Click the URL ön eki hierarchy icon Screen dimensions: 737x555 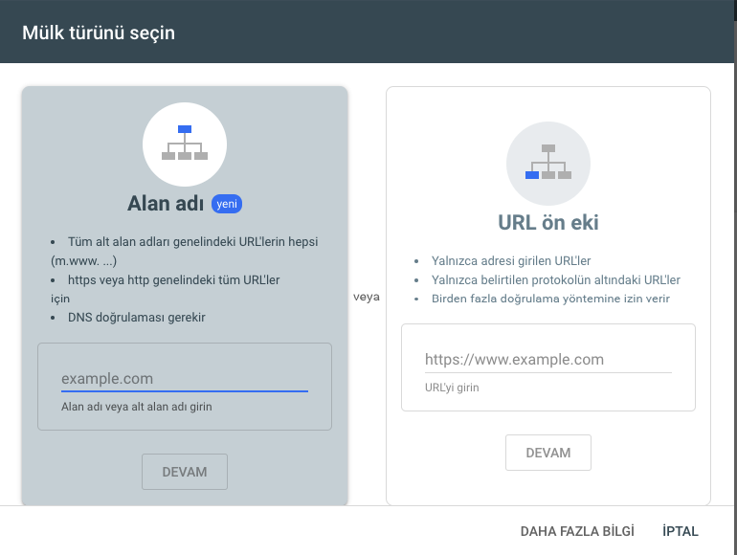[x=548, y=164]
